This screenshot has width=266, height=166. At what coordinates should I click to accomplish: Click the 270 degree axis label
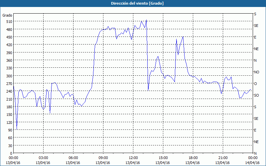[9, 84]
